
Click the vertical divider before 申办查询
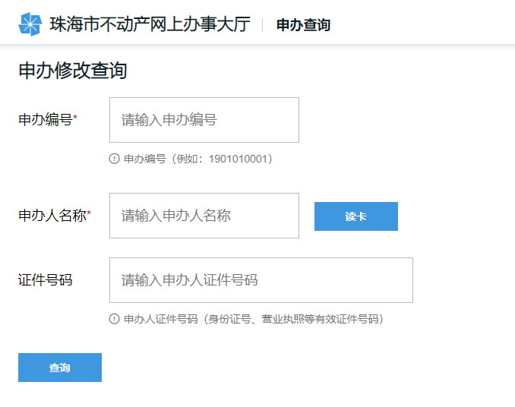pos(263,25)
